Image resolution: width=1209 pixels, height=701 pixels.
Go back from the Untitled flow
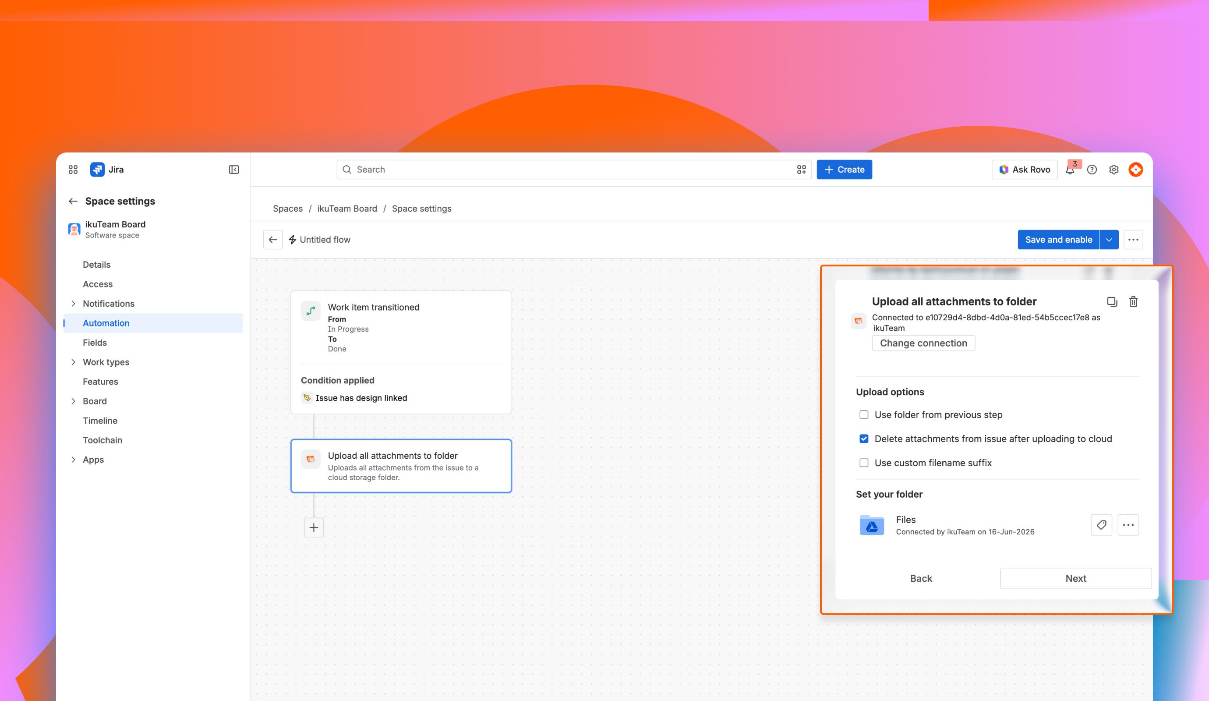[x=273, y=239]
